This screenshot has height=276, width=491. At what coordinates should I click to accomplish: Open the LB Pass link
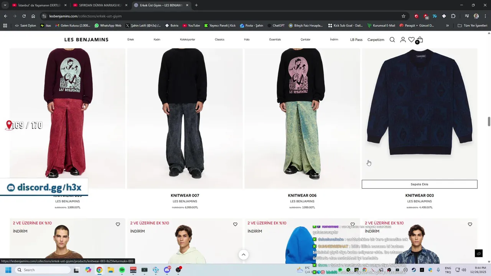(356, 39)
